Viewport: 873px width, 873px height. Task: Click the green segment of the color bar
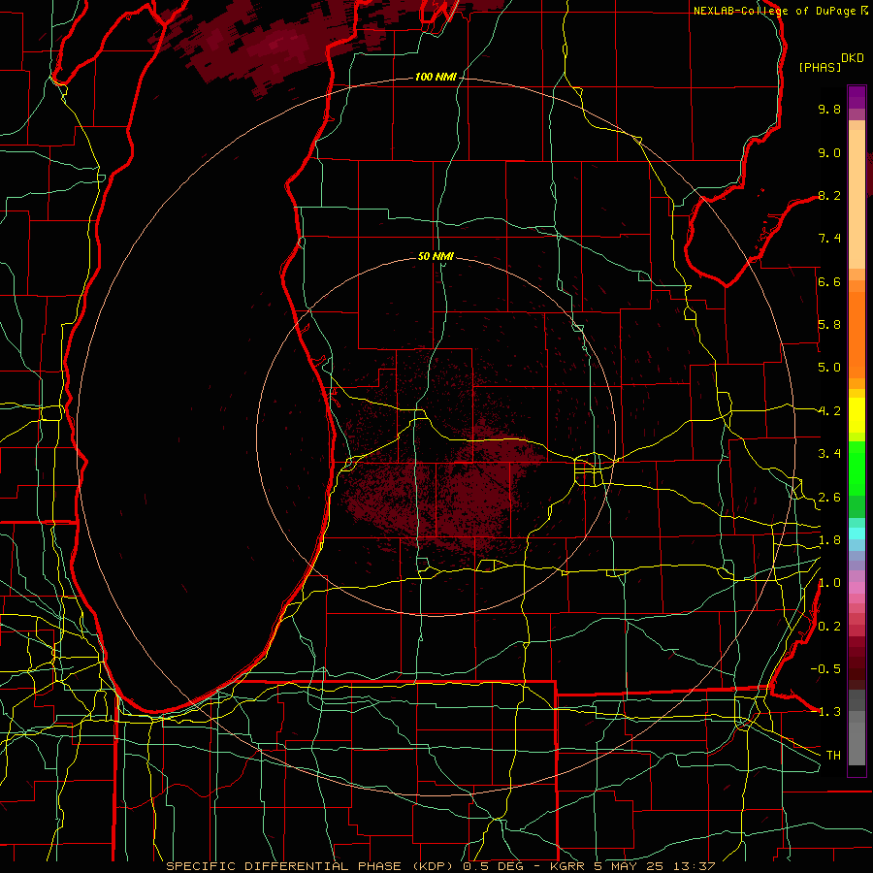(x=857, y=469)
